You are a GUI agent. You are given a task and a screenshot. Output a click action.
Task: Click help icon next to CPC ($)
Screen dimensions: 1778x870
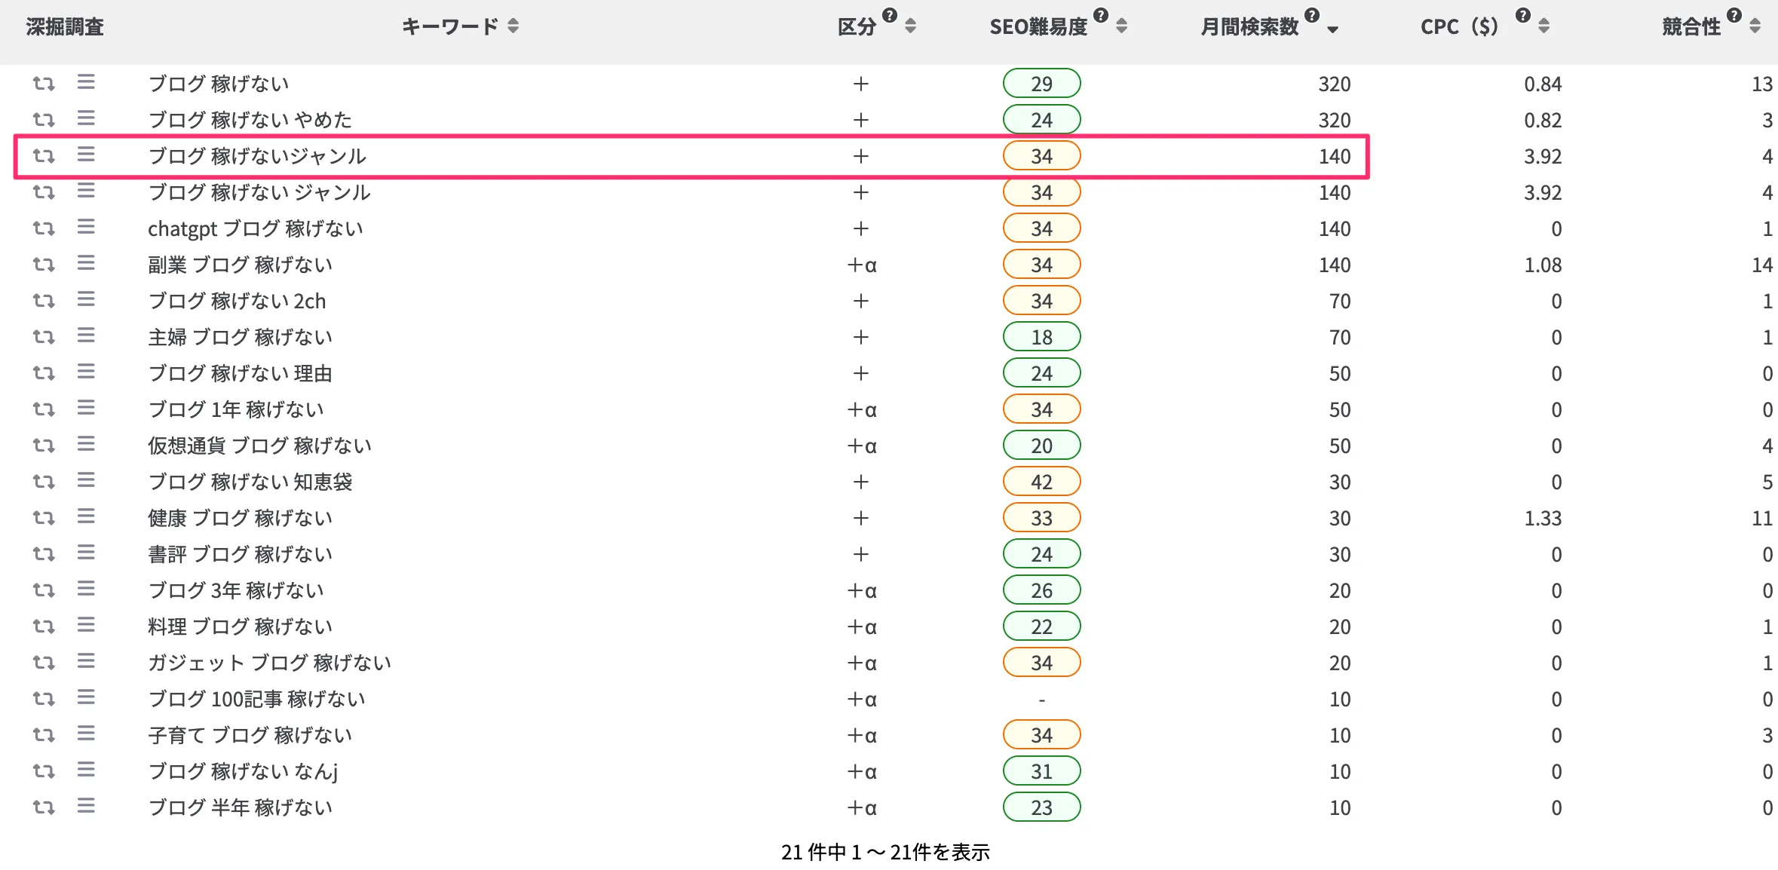coord(1523,15)
